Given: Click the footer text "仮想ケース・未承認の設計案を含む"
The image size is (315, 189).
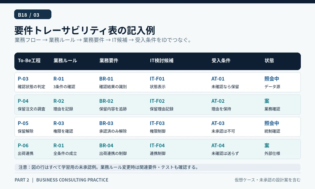Looking at the screenshot, I should 267,180.
